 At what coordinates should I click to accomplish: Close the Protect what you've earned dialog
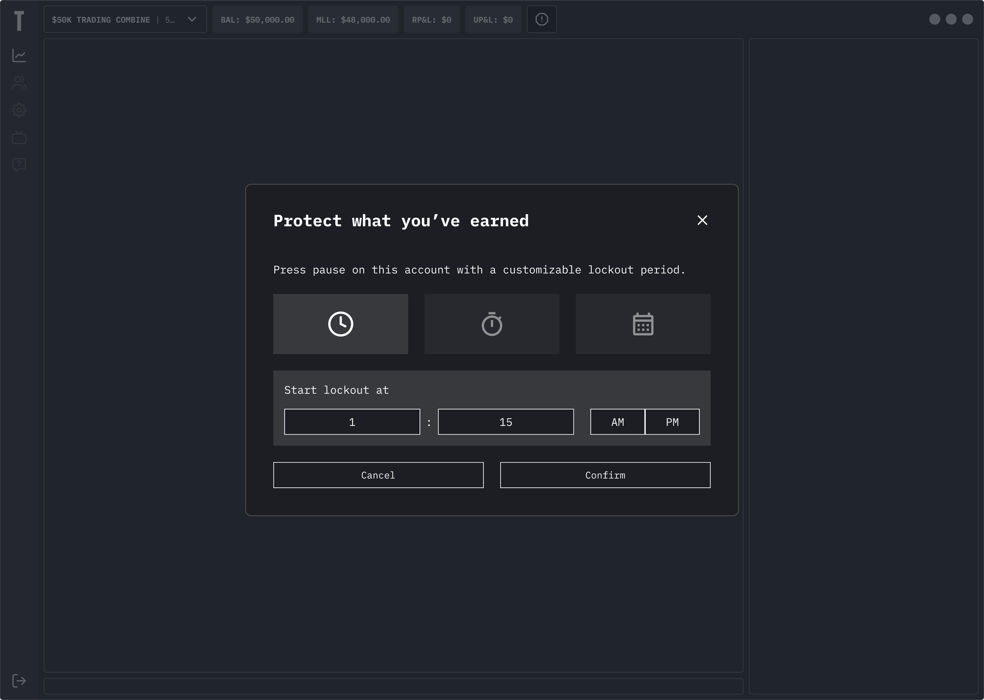pos(702,220)
